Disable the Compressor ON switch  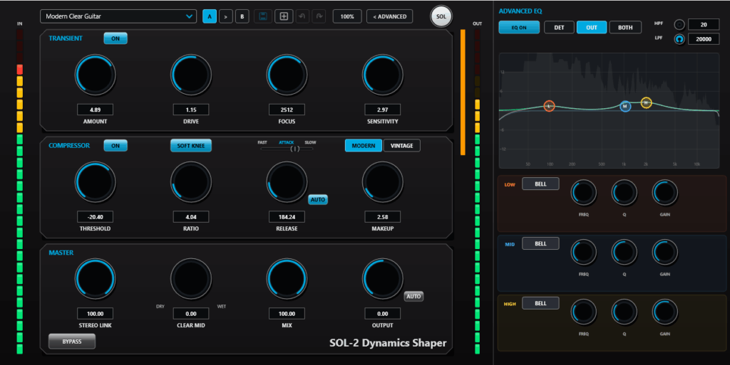coord(115,146)
